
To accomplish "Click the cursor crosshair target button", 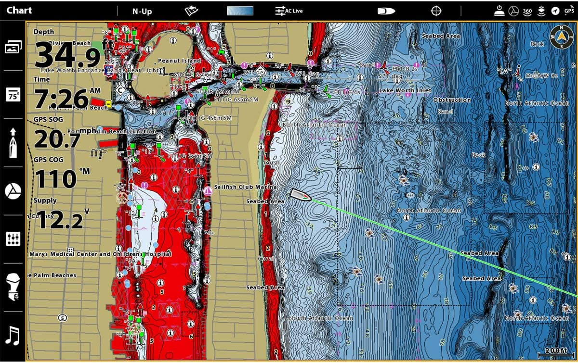I will coord(436,10).
